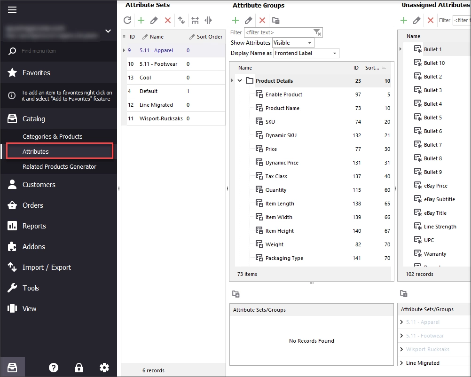Delete the selected attribute group
This screenshot has width=471, height=377.
(262, 20)
